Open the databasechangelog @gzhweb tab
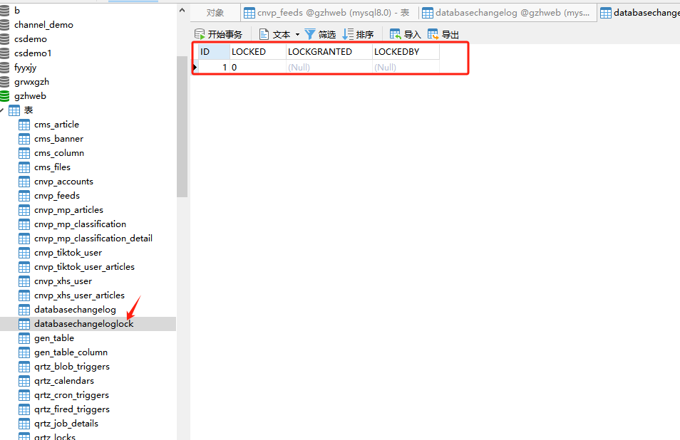Screen dimensions: 680x440 (506, 13)
